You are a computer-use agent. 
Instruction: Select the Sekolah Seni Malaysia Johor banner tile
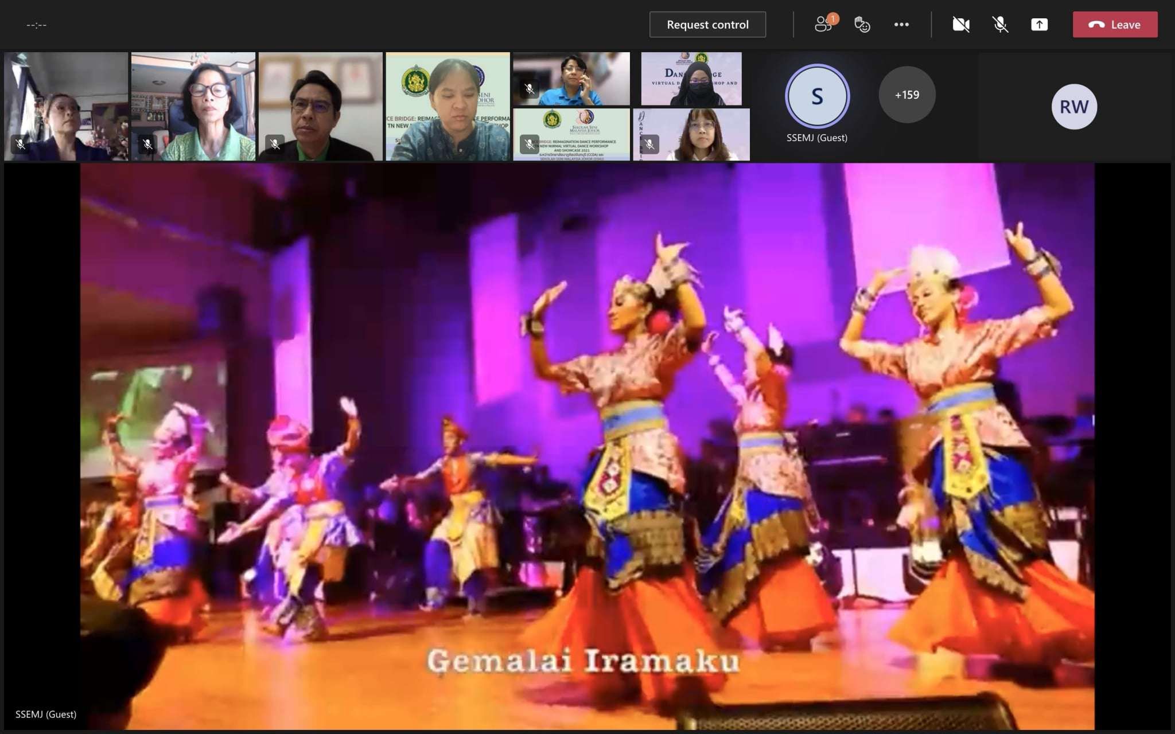(571, 135)
